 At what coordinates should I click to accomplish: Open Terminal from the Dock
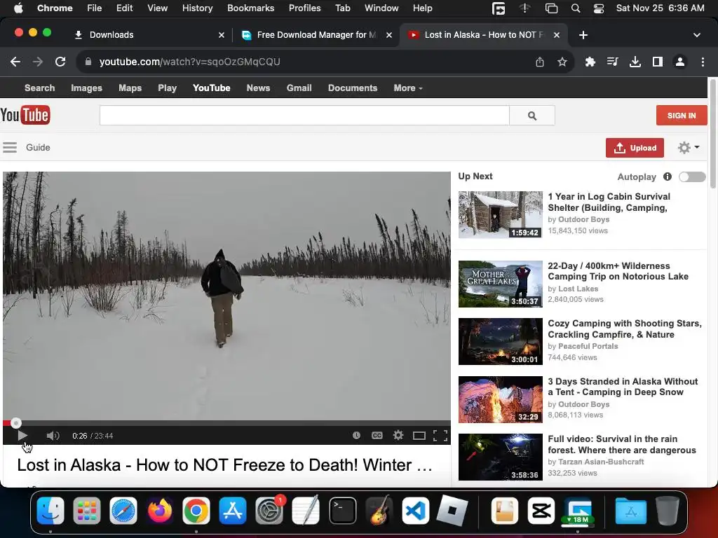(342, 511)
